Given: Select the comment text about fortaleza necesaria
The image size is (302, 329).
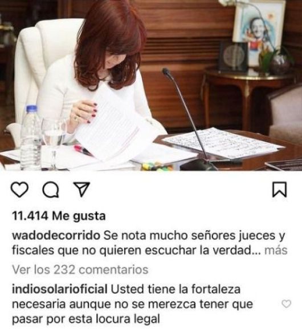Looking at the screenshot, I should point(132,304).
